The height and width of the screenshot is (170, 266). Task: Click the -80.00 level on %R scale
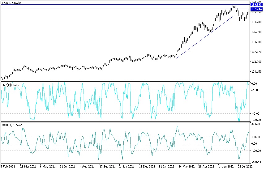tap(255, 113)
